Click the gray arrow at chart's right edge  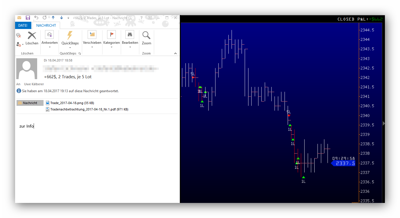384,123
